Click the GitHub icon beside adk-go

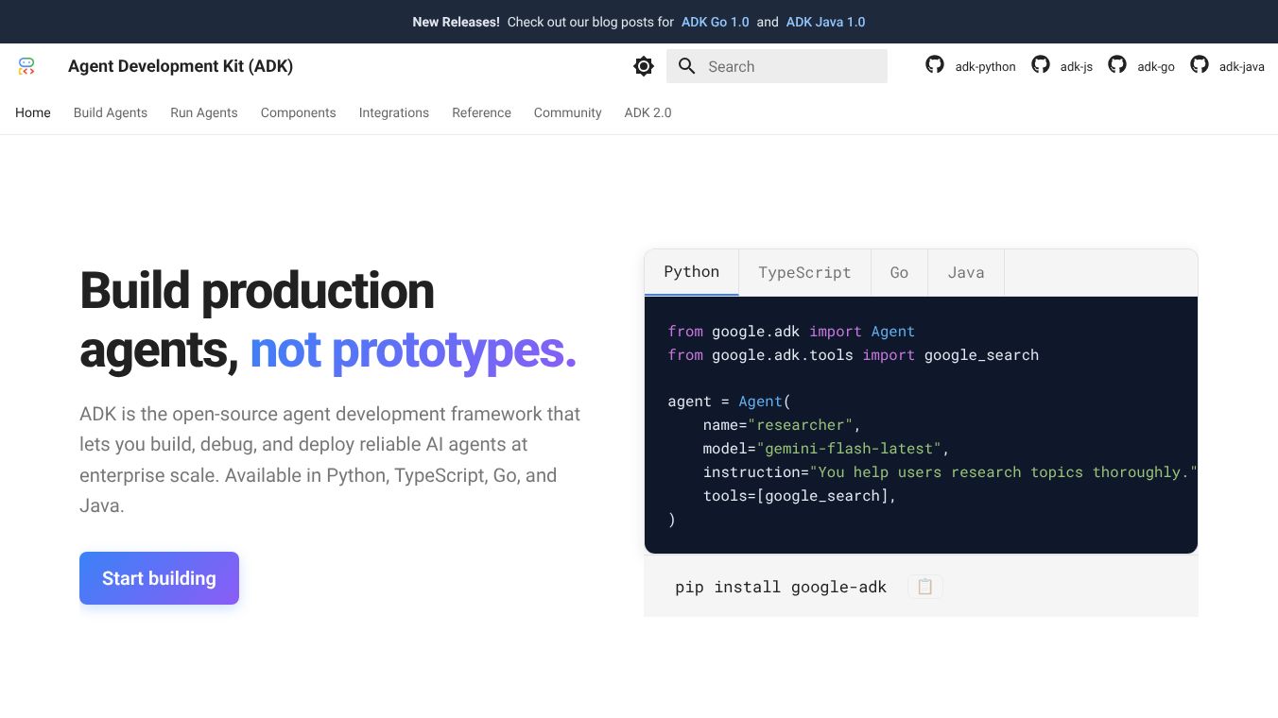1117,64
